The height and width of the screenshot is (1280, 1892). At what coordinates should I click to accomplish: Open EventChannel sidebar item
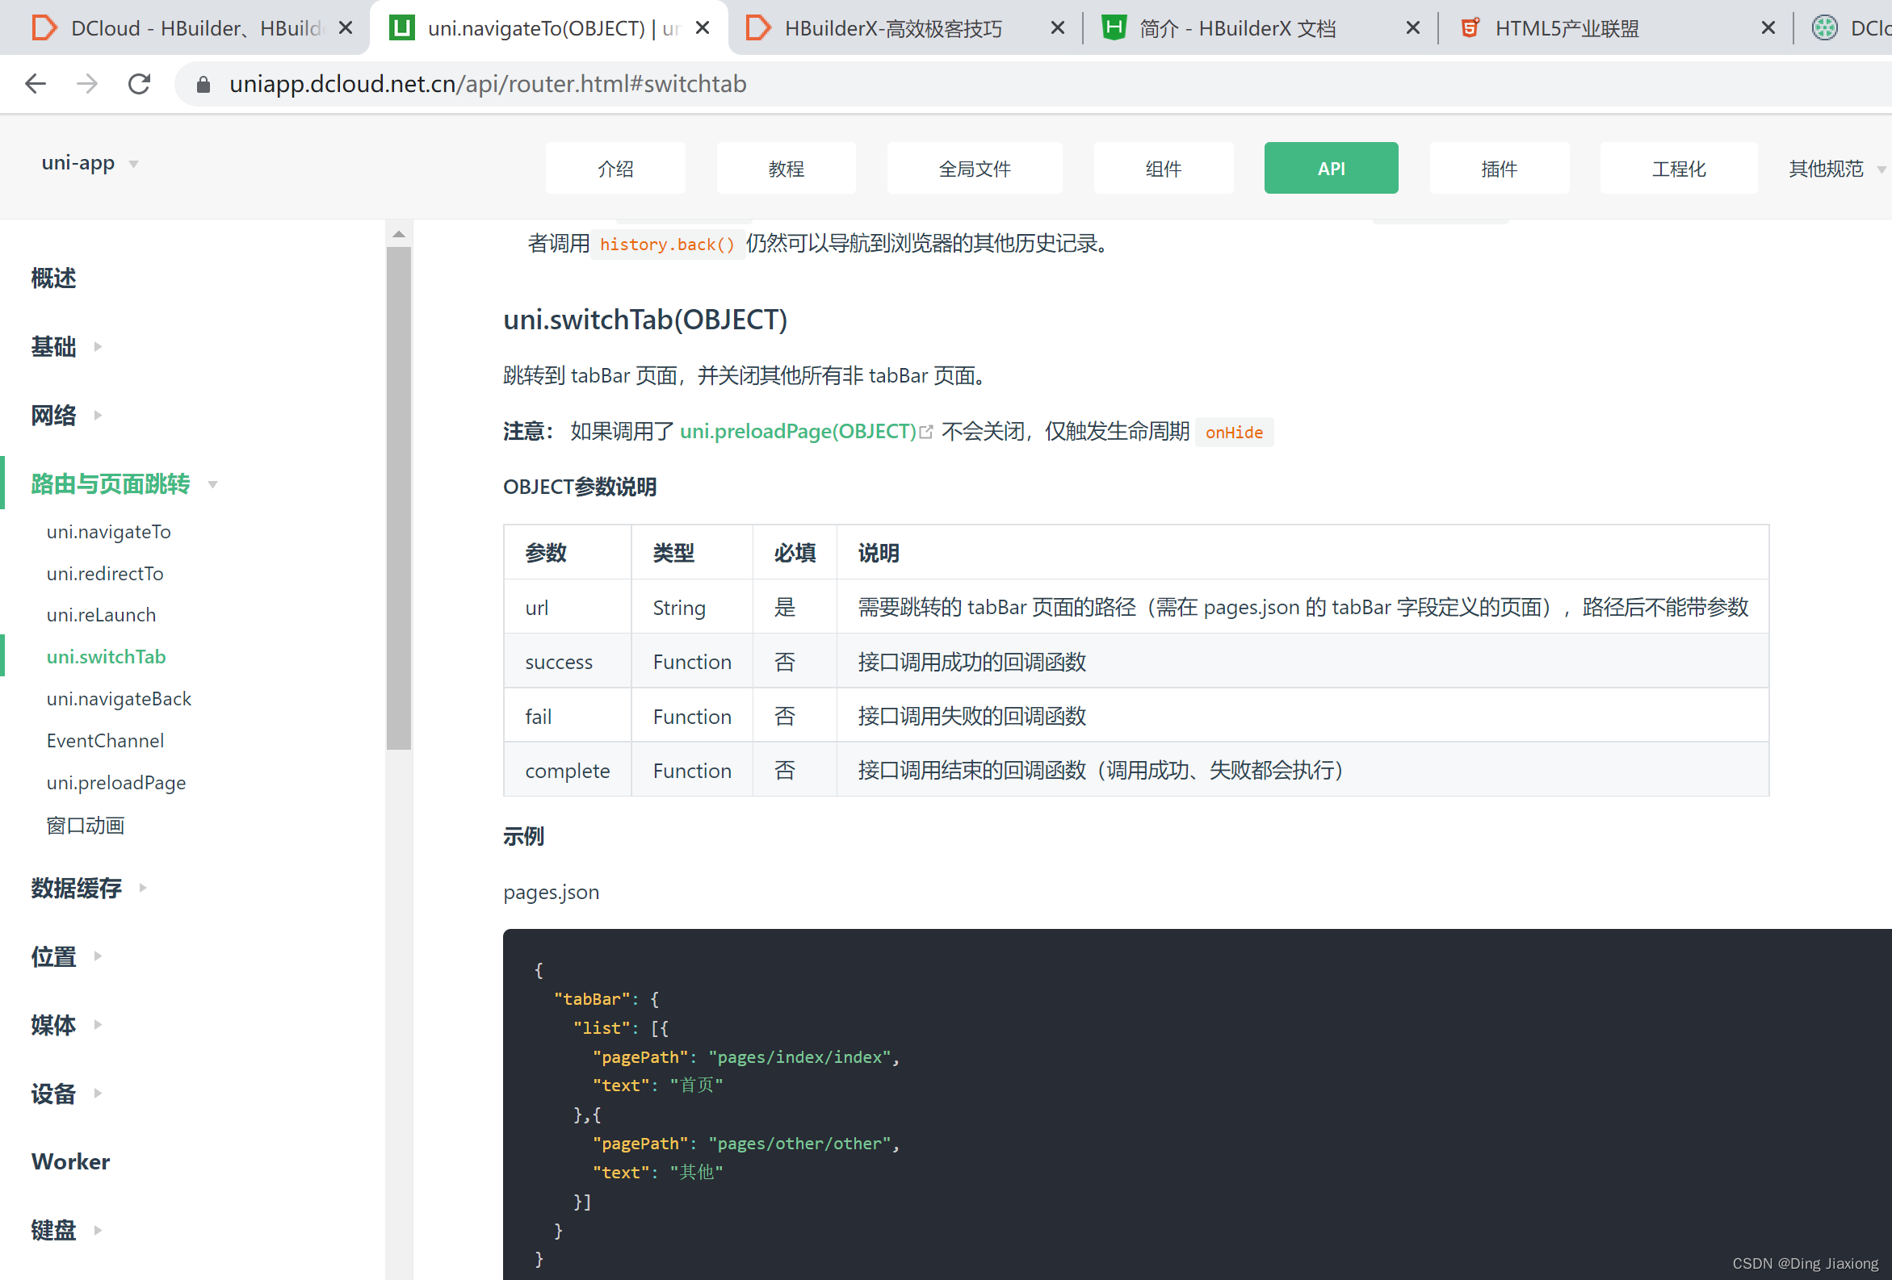click(105, 741)
